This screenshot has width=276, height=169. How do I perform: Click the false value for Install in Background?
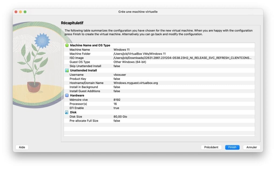(x=117, y=87)
